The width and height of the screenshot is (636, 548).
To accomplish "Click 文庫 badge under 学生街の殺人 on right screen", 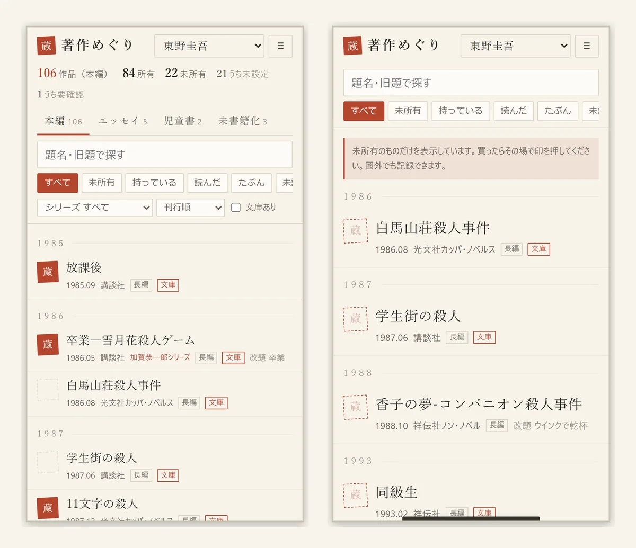I will click(x=484, y=337).
